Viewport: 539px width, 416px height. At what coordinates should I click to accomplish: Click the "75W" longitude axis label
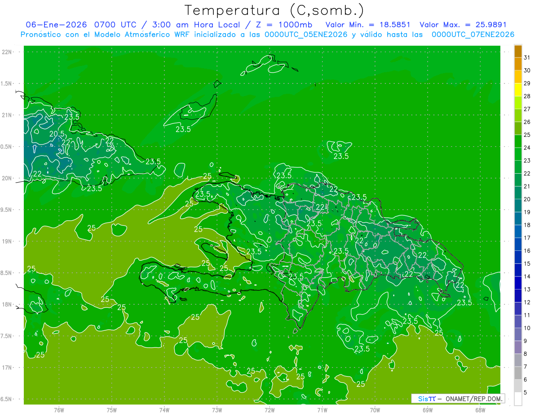point(112,410)
